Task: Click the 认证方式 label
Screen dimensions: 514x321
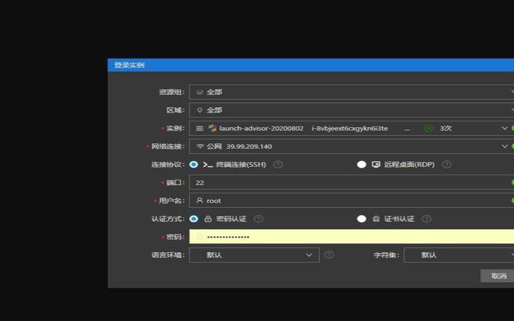Action: click(x=168, y=218)
